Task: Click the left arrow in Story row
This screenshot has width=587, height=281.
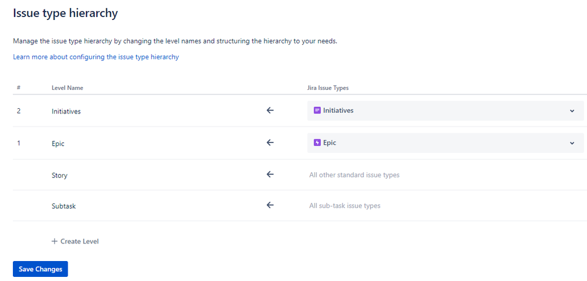Action: click(270, 175)
